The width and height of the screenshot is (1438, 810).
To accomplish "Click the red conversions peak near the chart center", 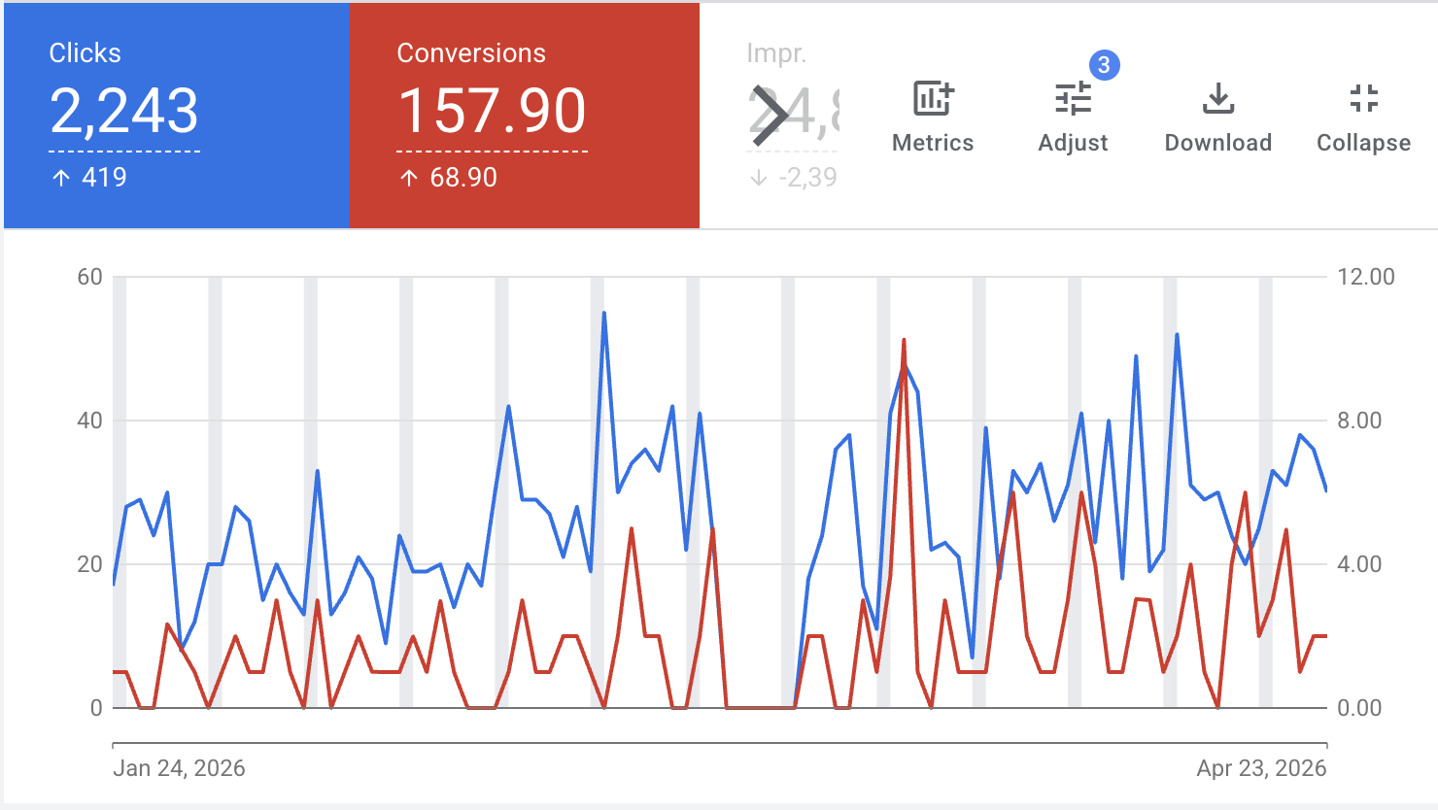I will point(905,340).
